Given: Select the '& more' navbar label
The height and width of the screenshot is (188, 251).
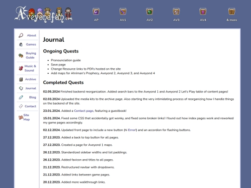Looking at the screenshot, I should point(231,20).
